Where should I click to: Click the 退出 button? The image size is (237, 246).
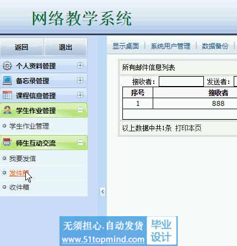tap(66, 47)
